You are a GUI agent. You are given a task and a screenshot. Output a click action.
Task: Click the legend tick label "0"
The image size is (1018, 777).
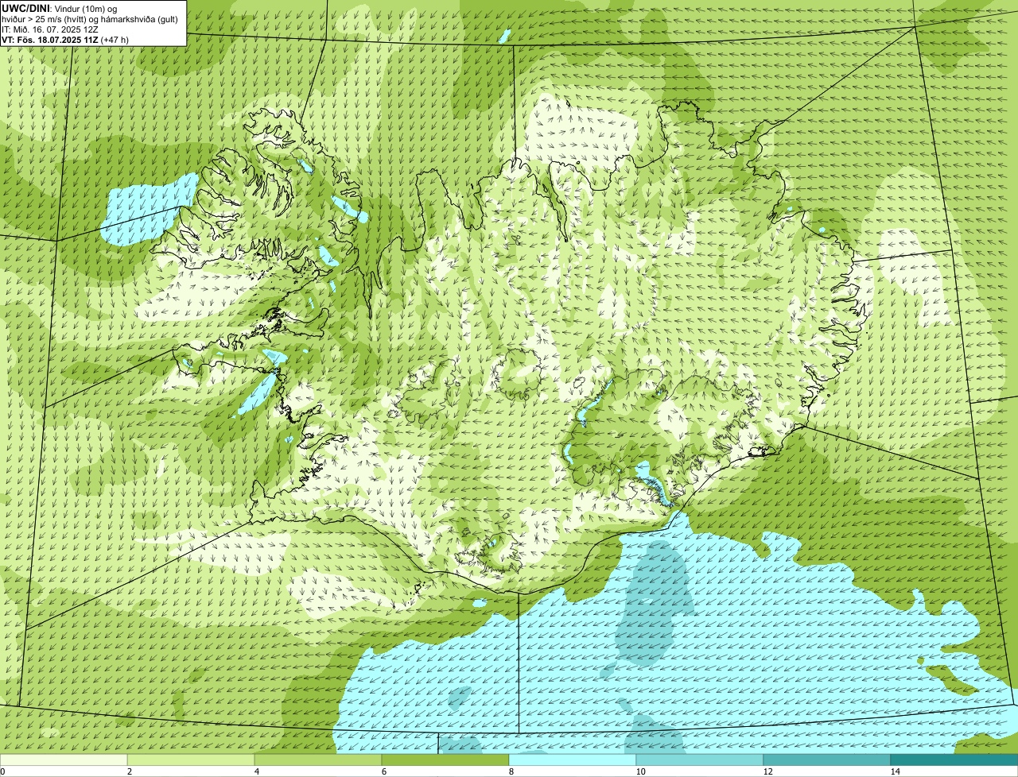2,771
